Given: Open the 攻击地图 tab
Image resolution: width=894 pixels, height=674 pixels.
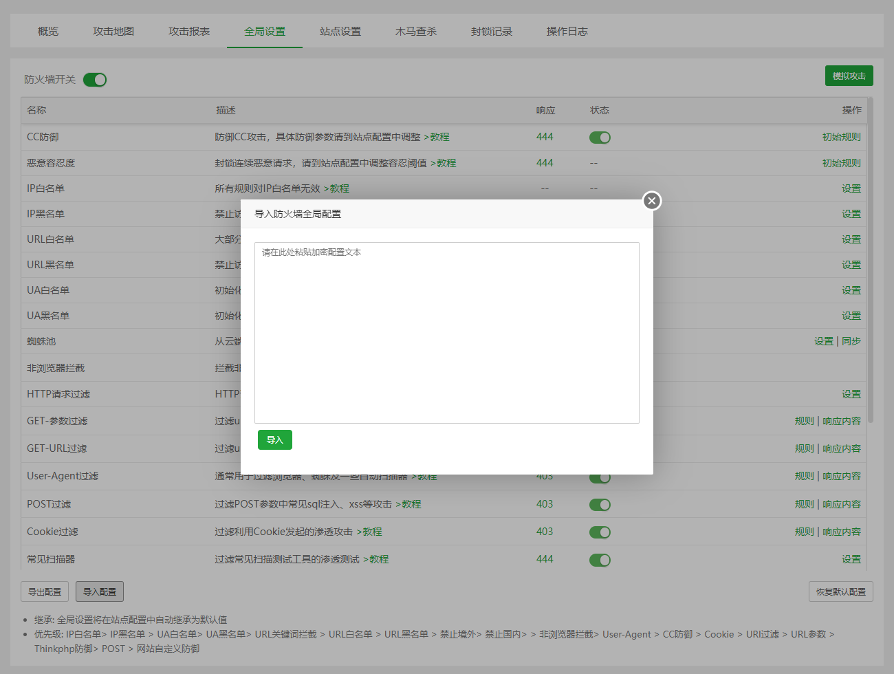Looking at the screenshot, I should pyautogui.click(x=113, y=32).
